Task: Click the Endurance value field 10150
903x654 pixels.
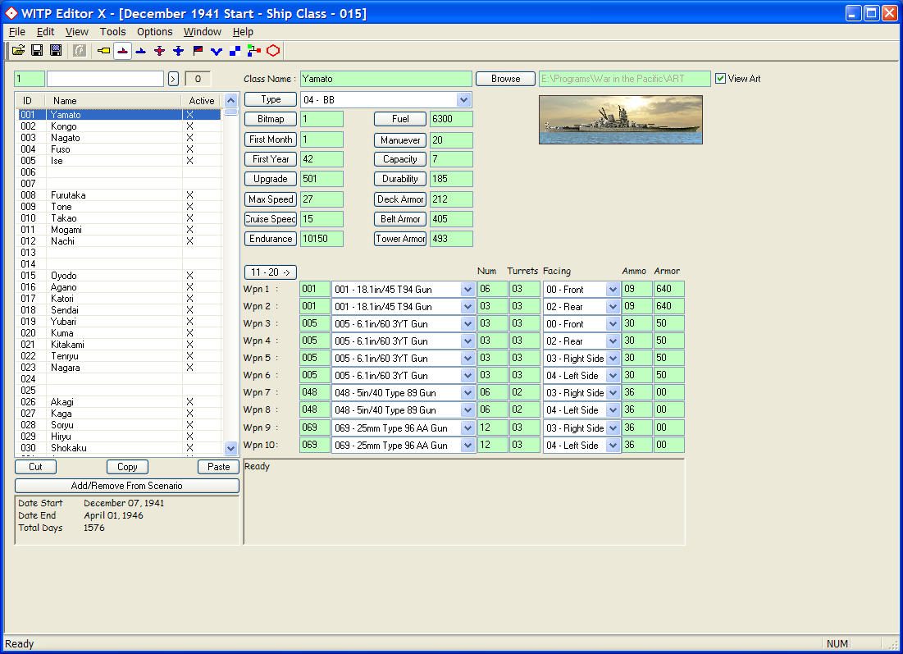Action: (322, 239)
